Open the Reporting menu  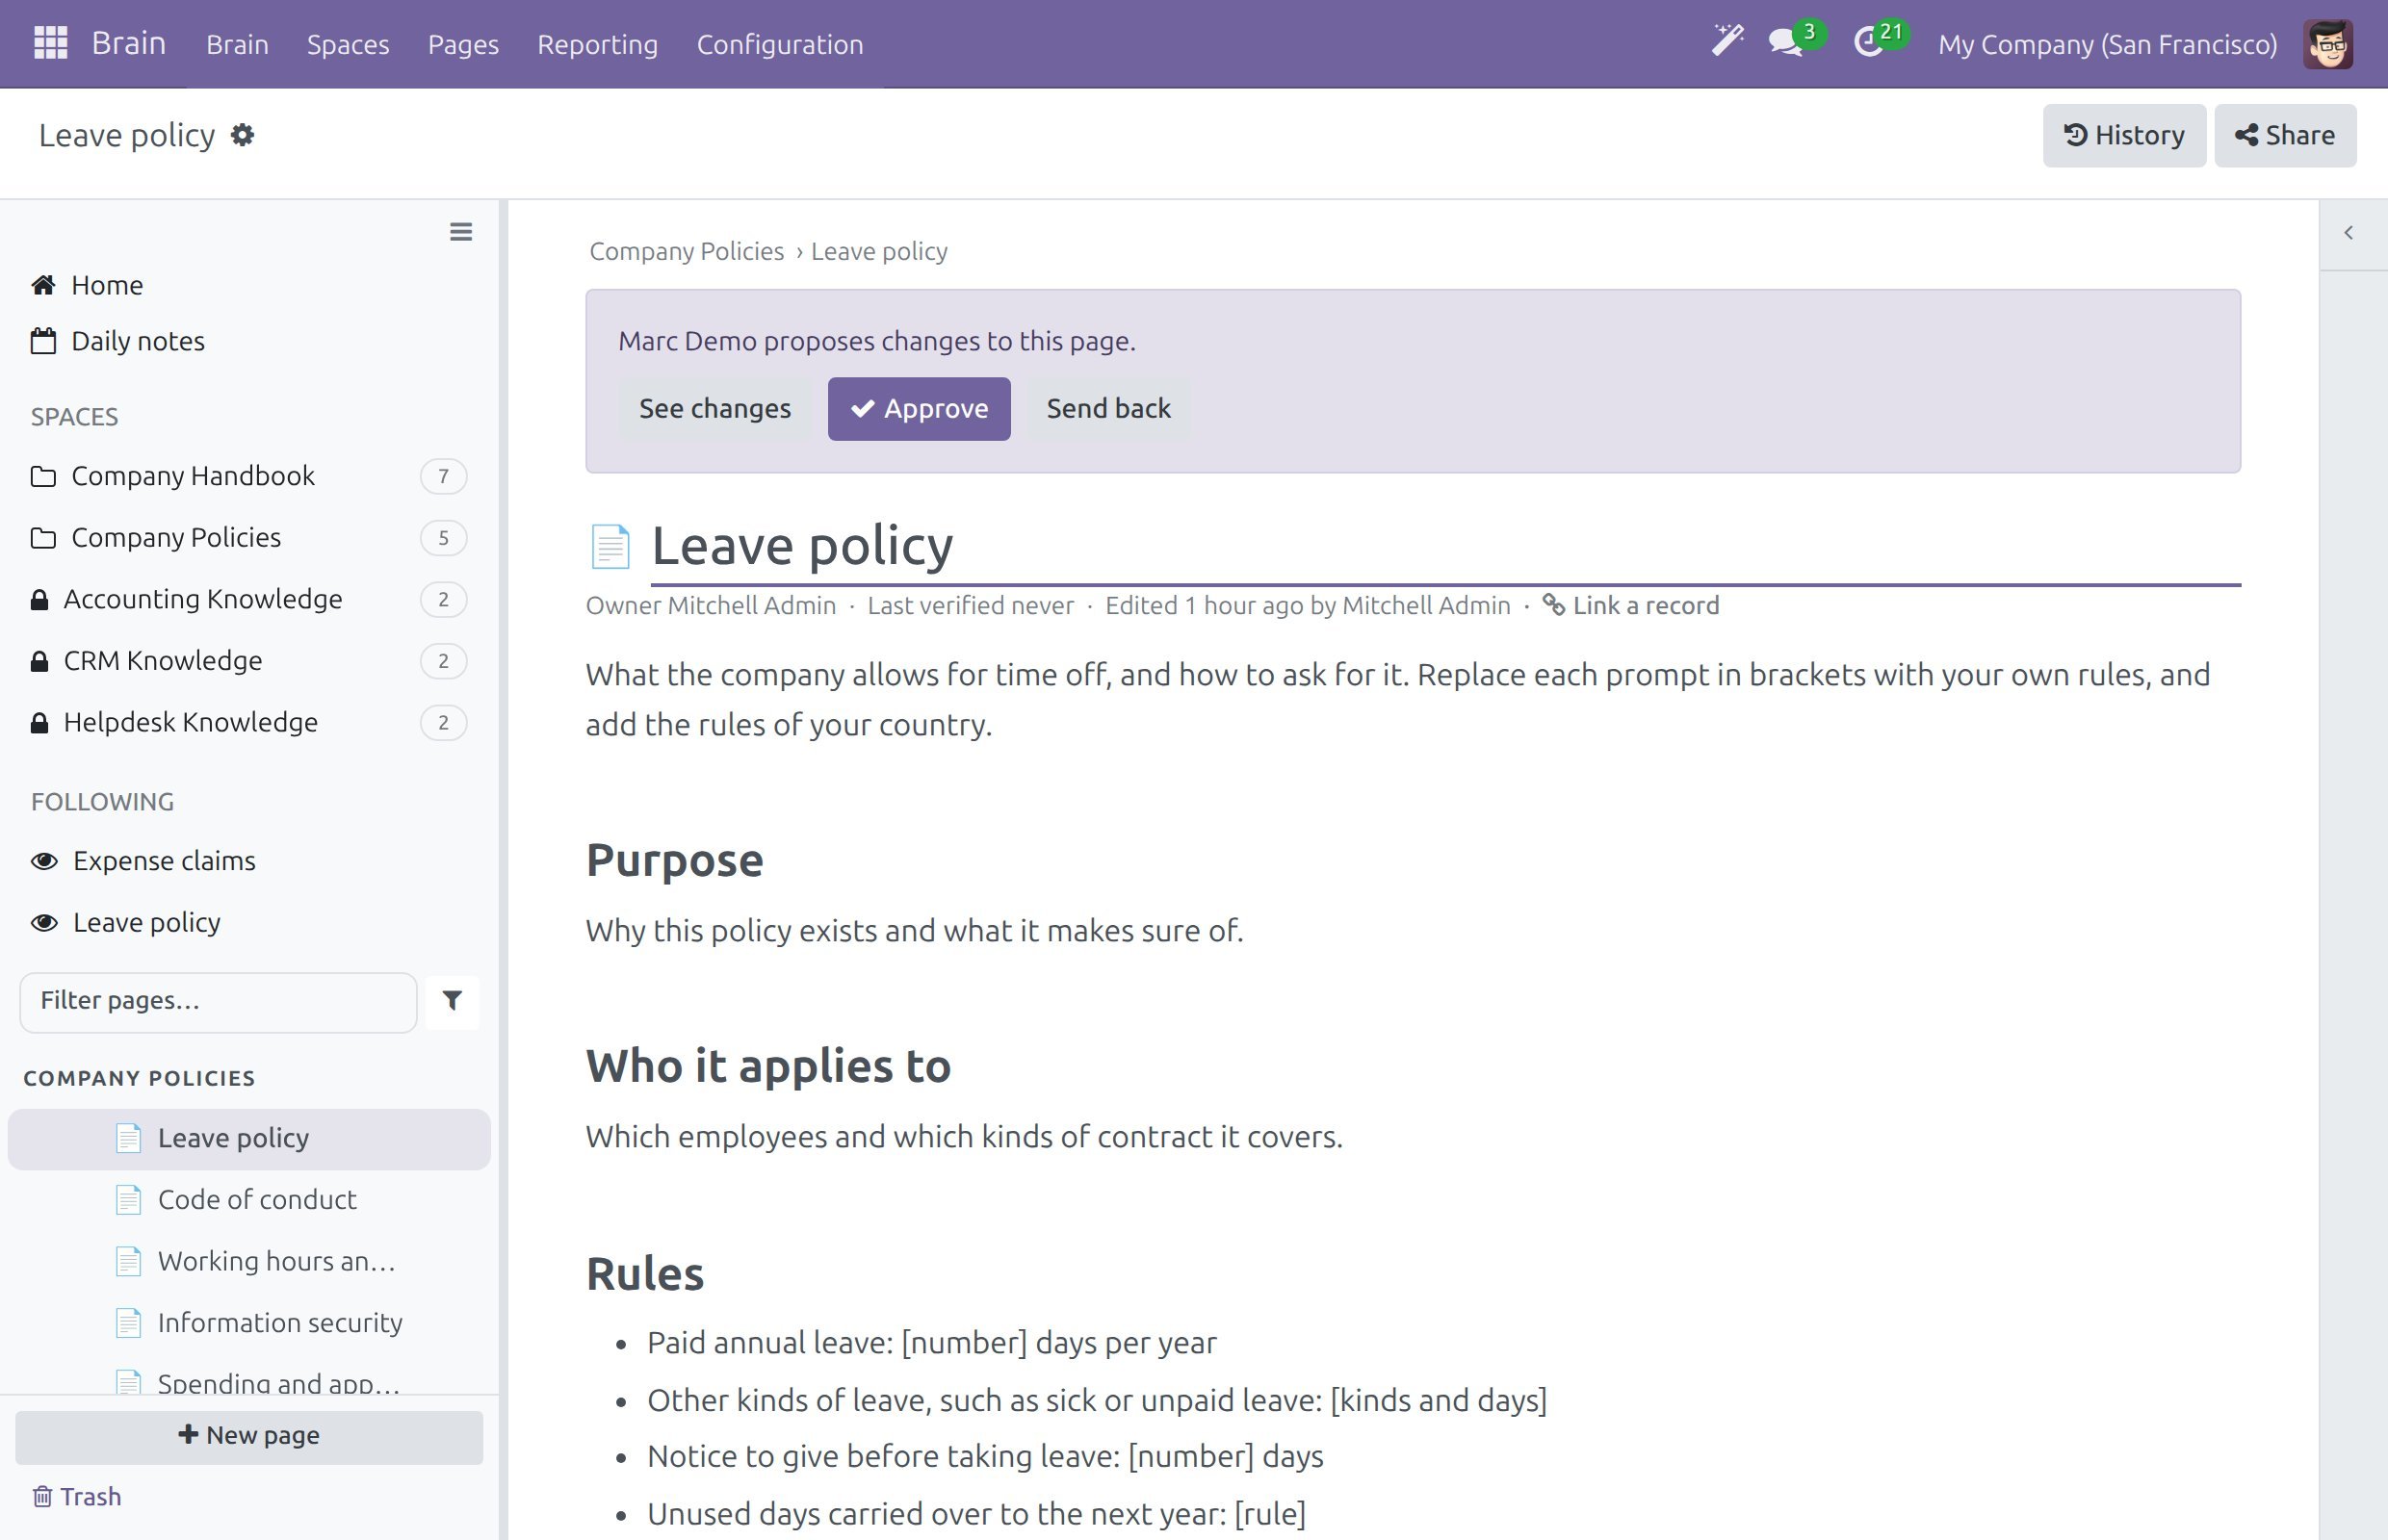[x=597, y=44]
